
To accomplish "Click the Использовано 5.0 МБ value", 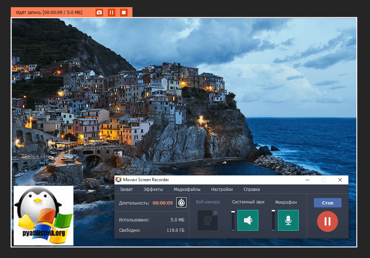I will pos(177,220).
